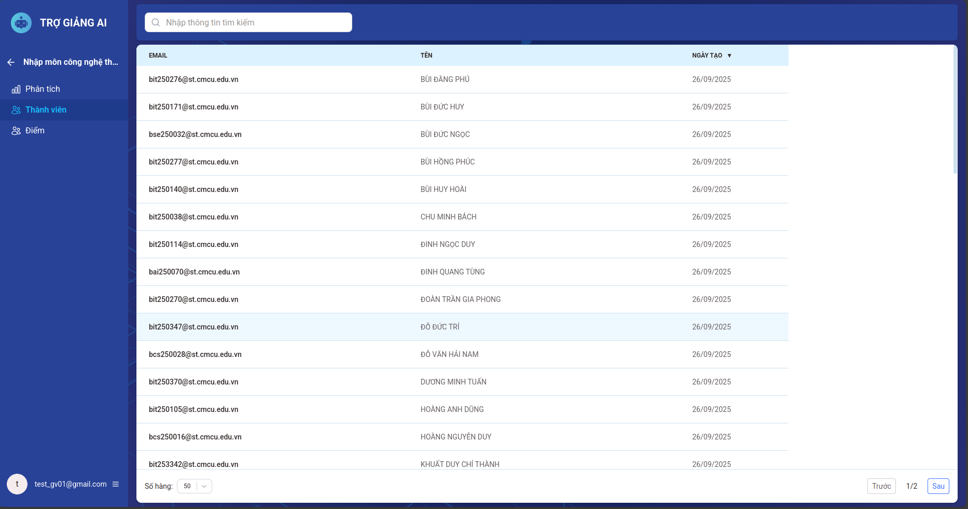Screen dimensions: 968x509
Task: Click the Trước previous page button
Action: 881,486
